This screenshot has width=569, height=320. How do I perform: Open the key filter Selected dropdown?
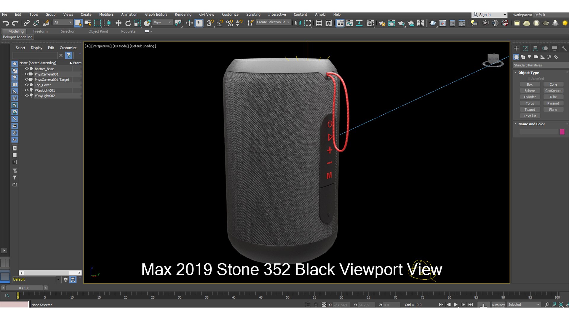524,305
